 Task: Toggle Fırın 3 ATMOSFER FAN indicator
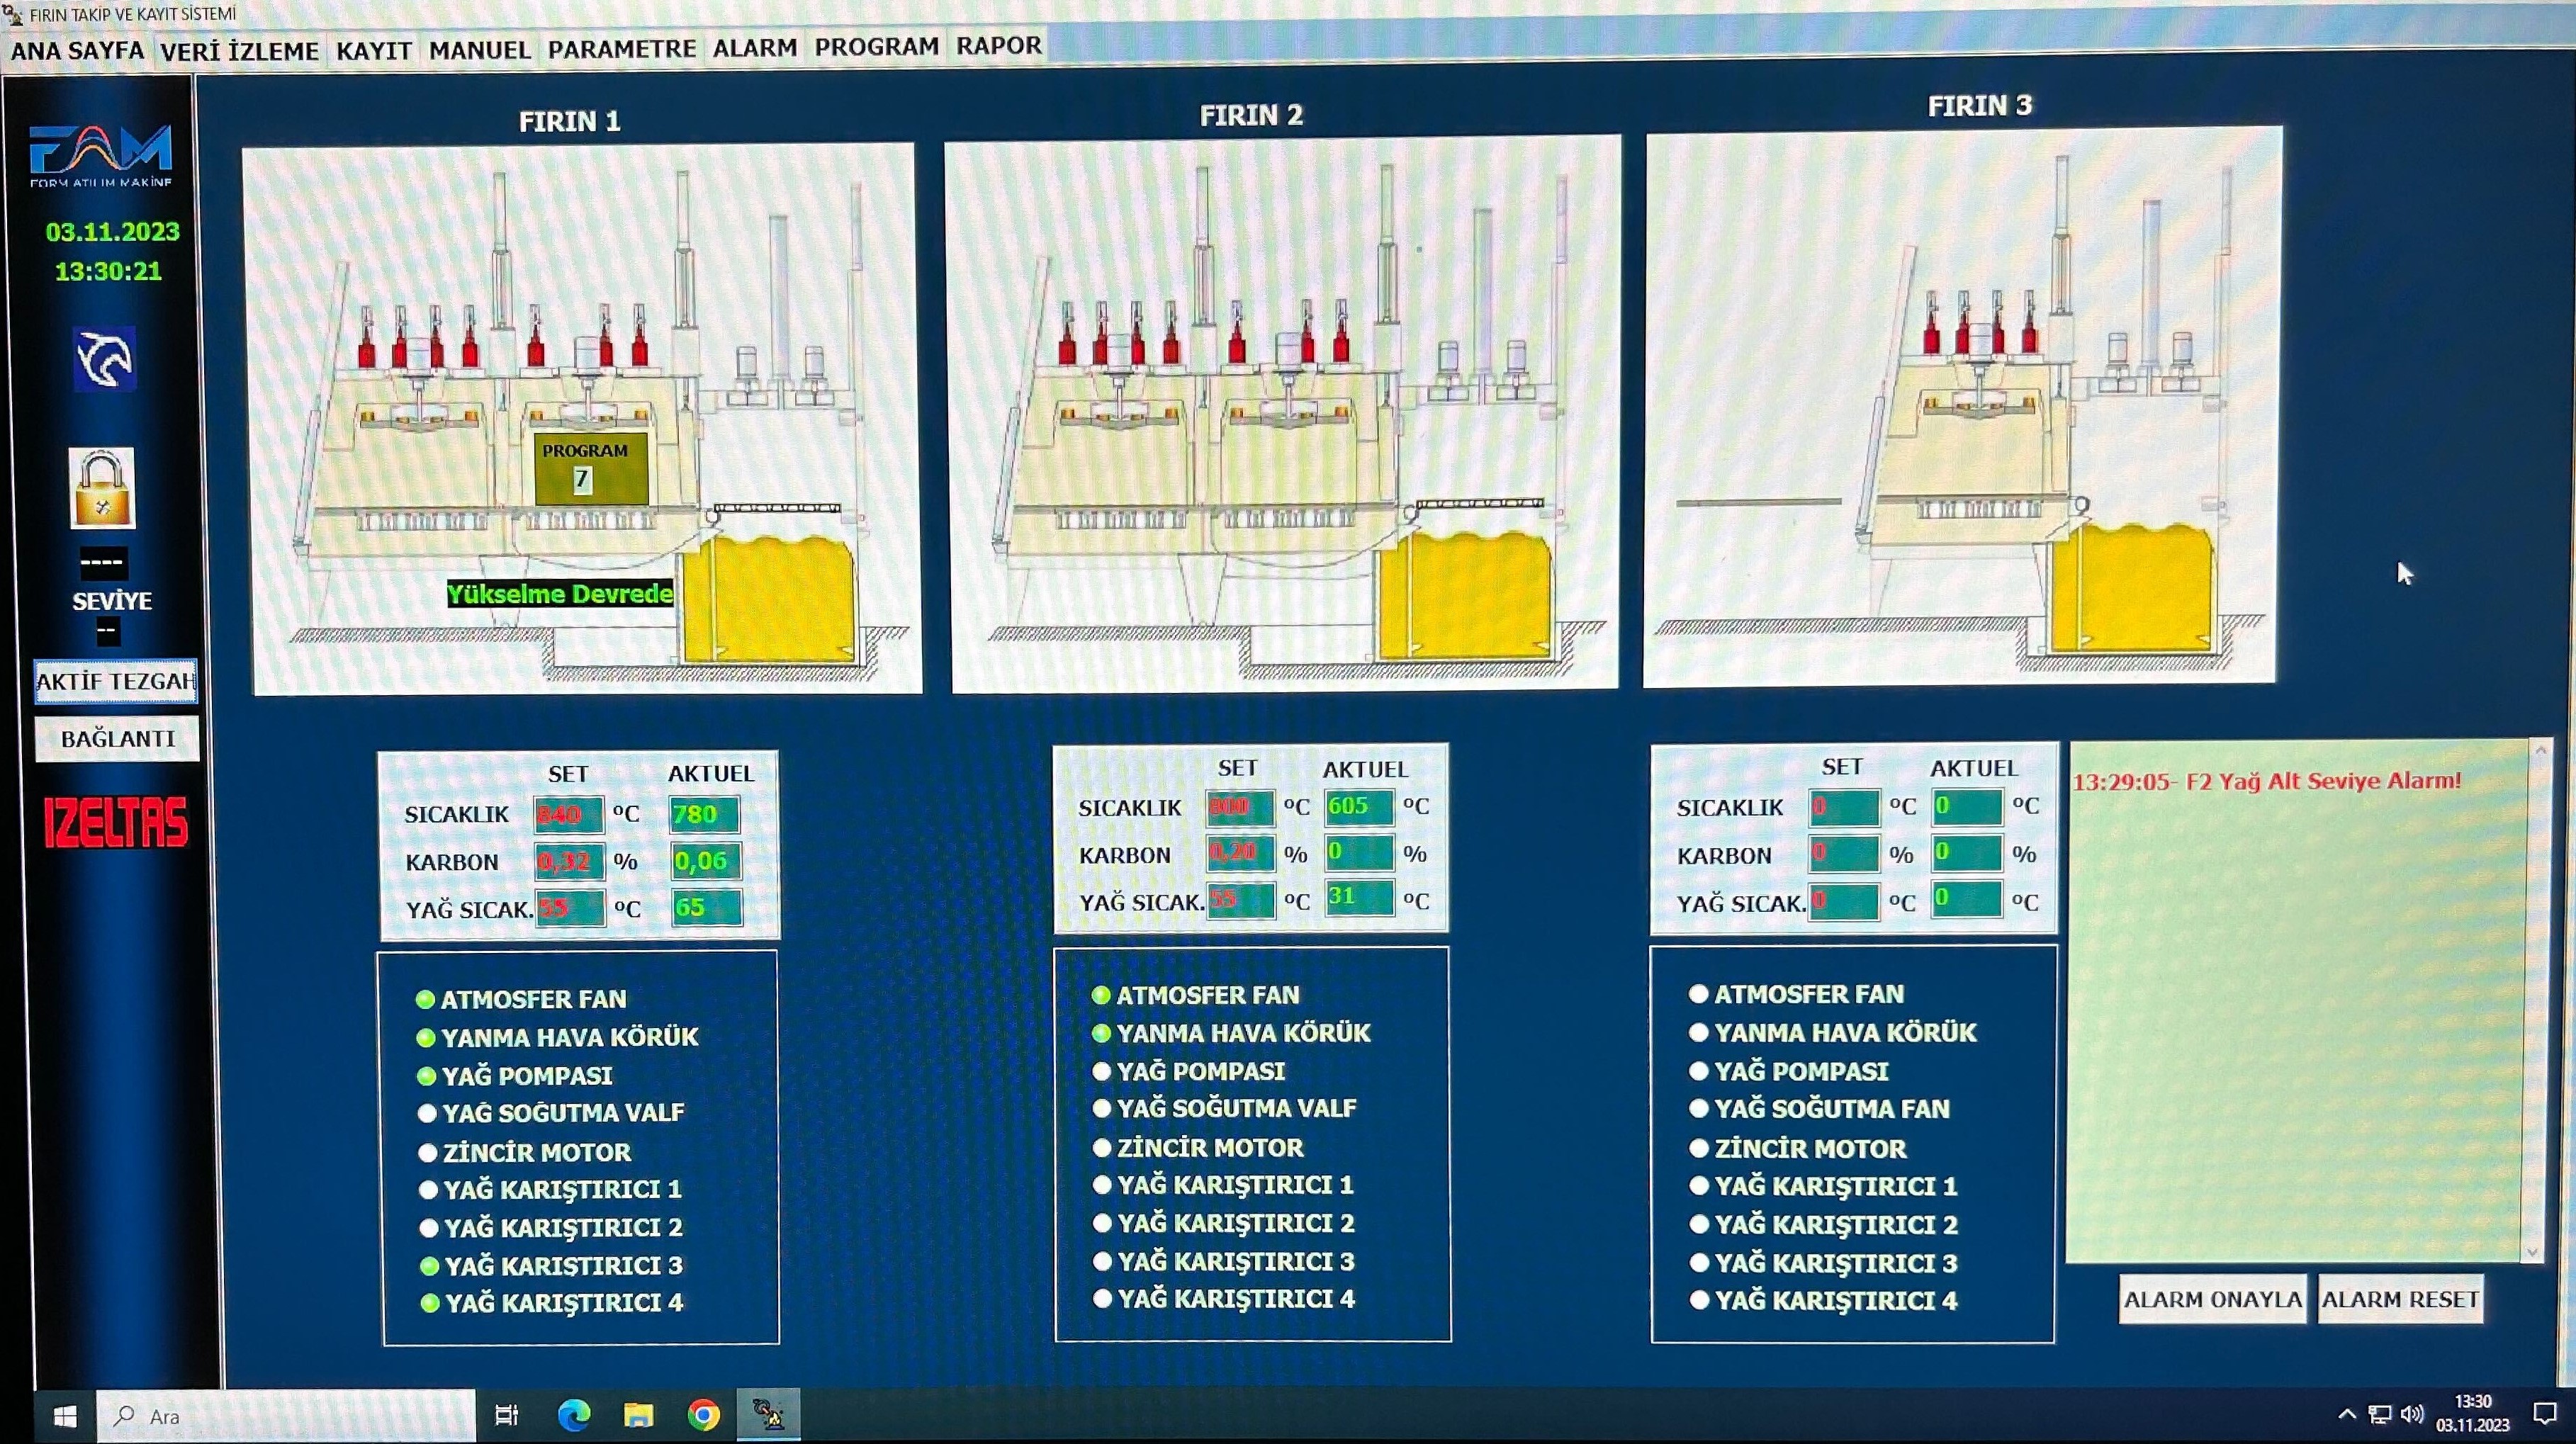pos(1698,994)
